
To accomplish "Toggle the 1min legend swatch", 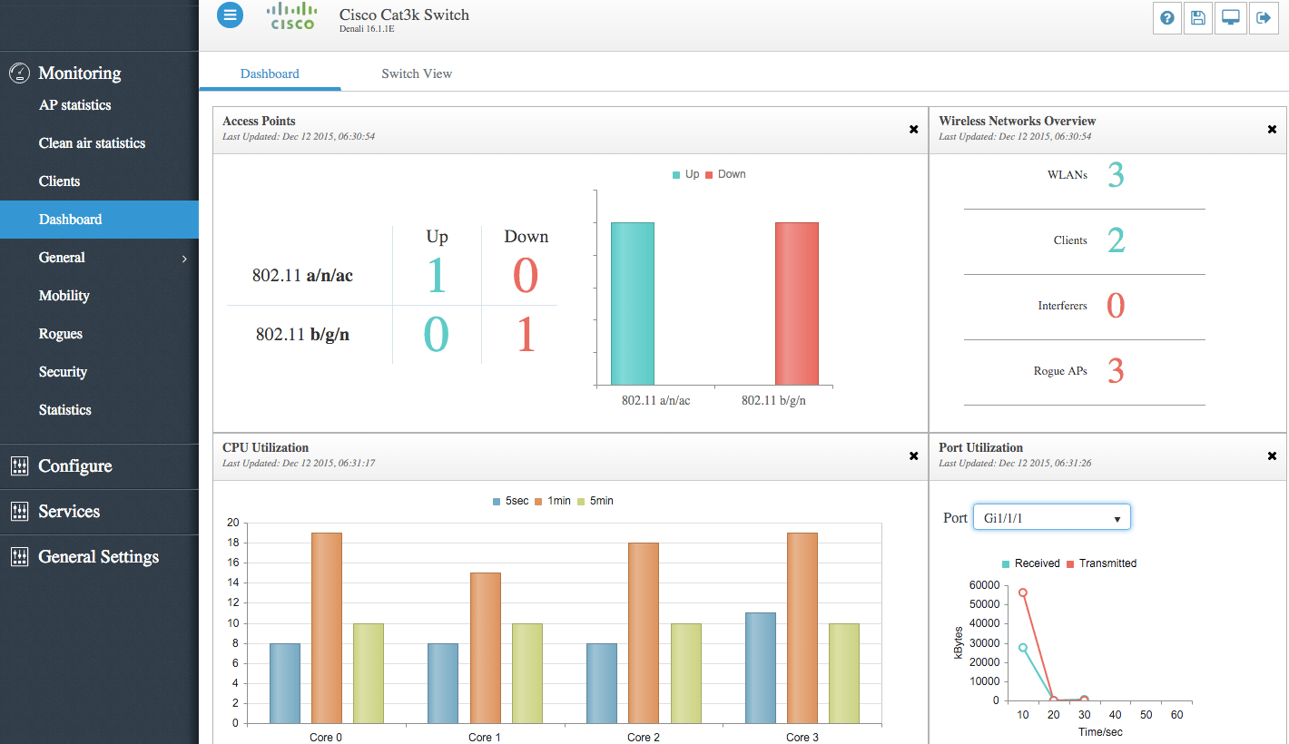I will pyautogui.click(x=537, y=502).
